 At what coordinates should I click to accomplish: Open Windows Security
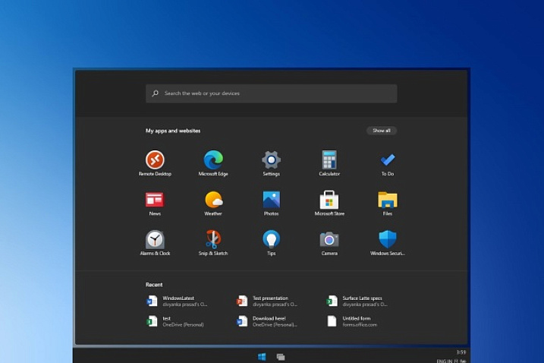388,243
